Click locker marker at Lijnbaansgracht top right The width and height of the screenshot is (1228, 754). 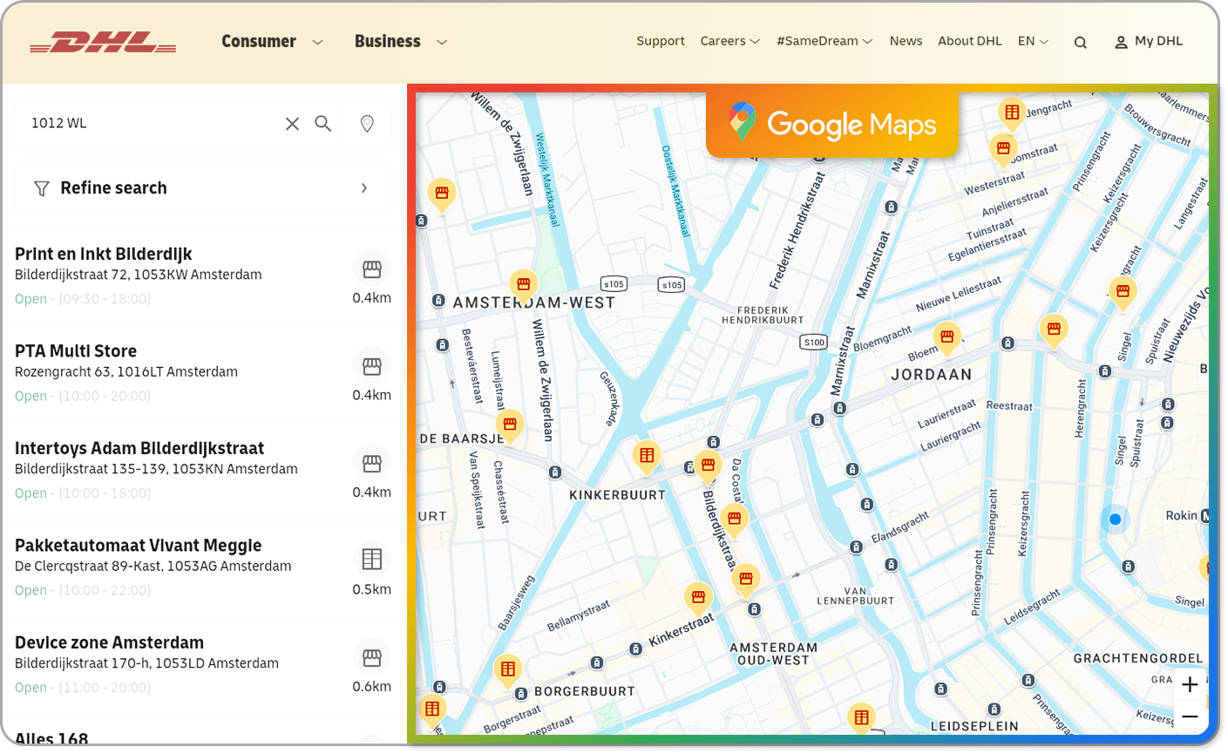pos(1012,113)
